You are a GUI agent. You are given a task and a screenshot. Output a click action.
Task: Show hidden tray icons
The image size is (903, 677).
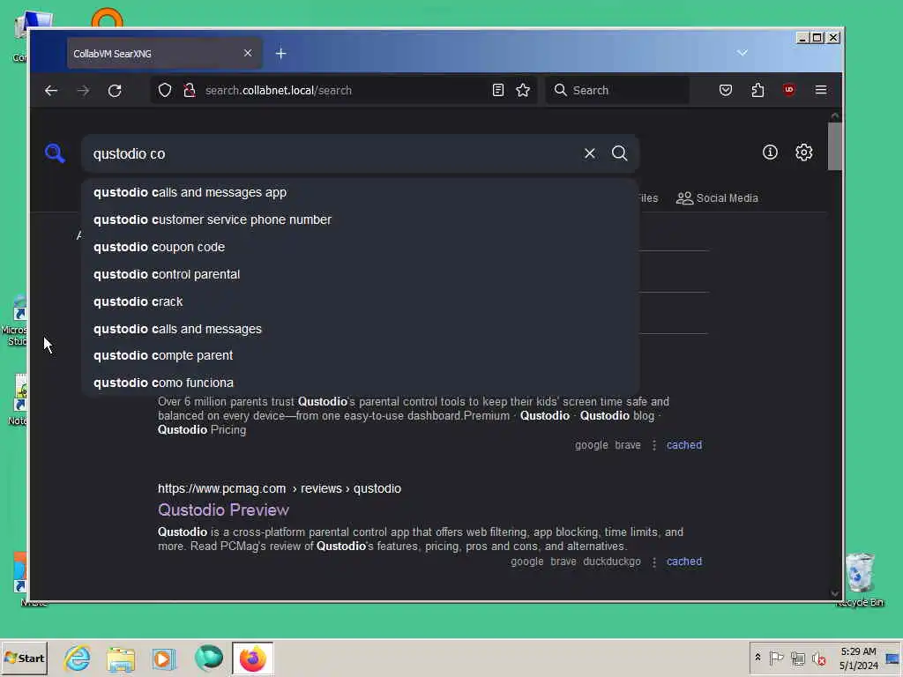tap(757, 658)
